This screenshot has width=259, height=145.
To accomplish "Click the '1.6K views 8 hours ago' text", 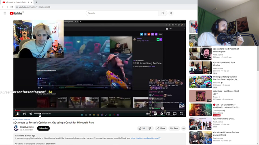I will [x=25, y=136].
